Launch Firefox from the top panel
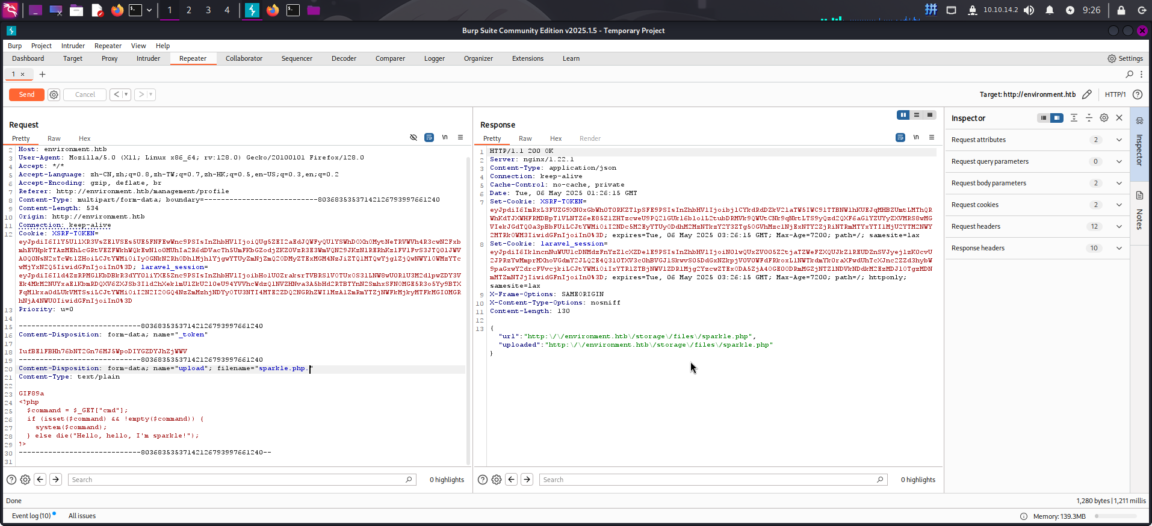 117,10
